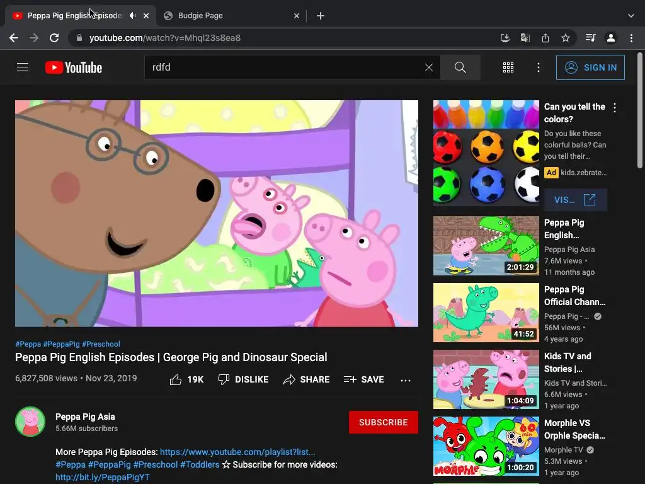Click the #Preschool hashtag above the title
645x484 pixels.
tap(101, 344)
